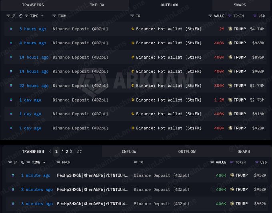Click the top panel VALUE column header
The width and height of the screenshot is (272, 213).
click(x=219, y=16)
